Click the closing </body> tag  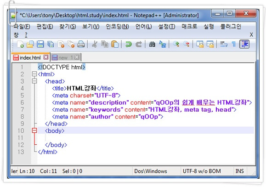click(56, 145)
